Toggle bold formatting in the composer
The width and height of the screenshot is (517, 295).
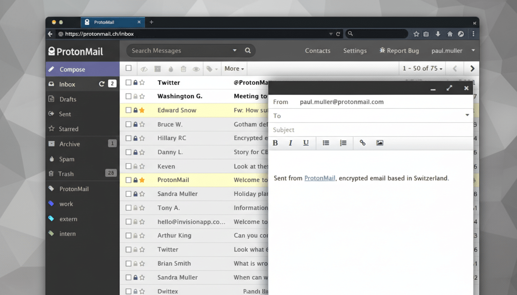point(275,143)
